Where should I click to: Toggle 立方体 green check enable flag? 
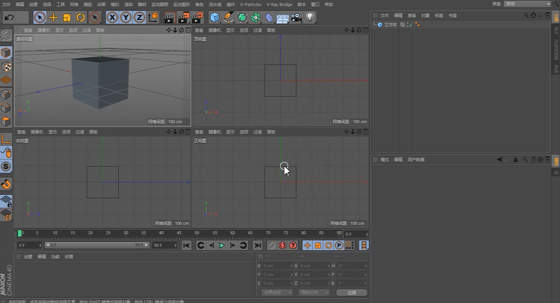point(411,24)
